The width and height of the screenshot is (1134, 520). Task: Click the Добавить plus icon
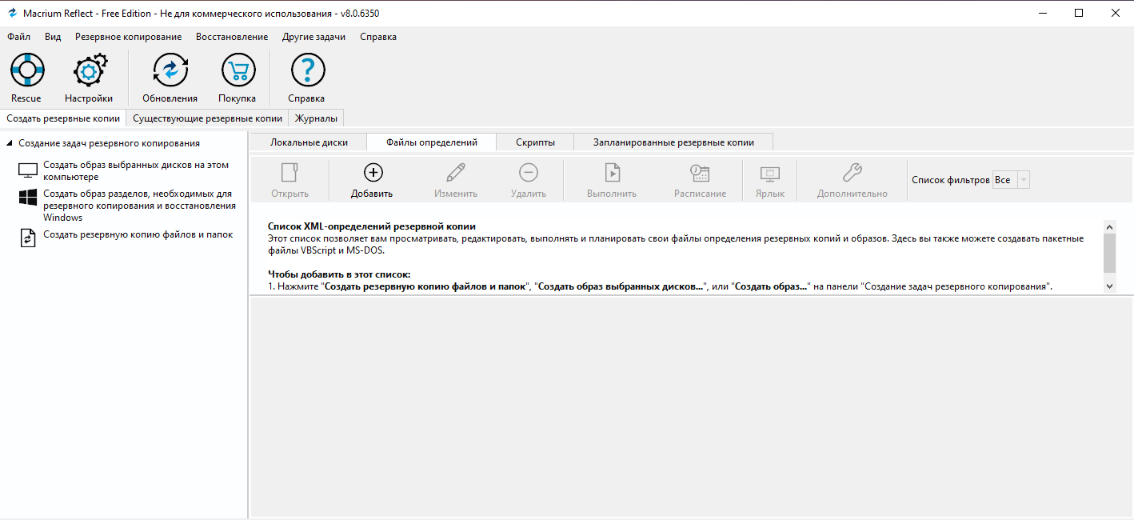[373, 172]
